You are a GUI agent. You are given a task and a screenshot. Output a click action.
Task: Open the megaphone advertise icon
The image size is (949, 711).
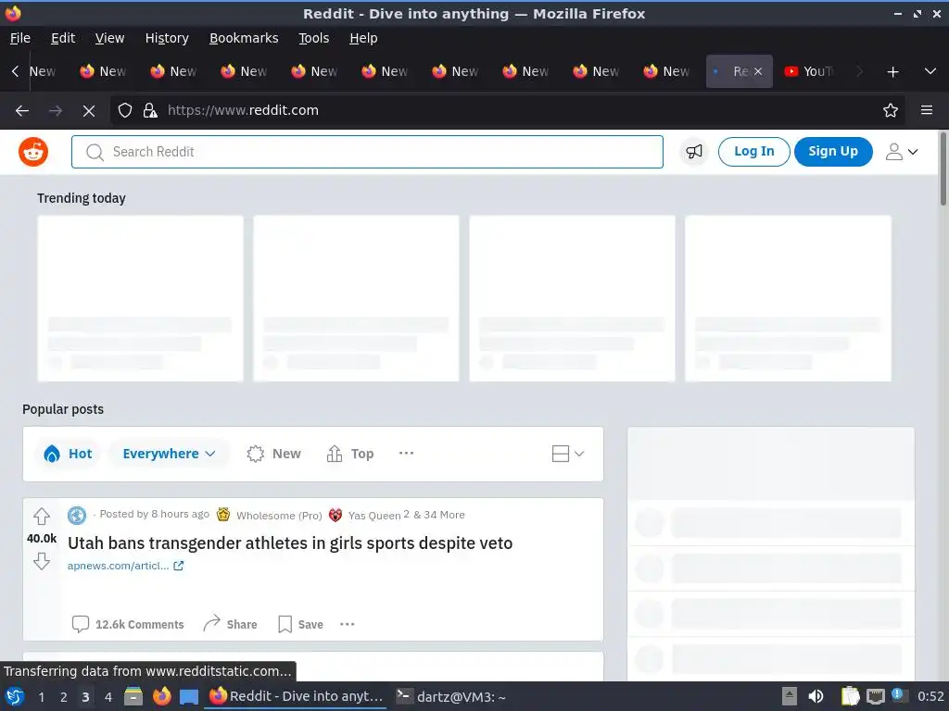click(x=693, y=151)
